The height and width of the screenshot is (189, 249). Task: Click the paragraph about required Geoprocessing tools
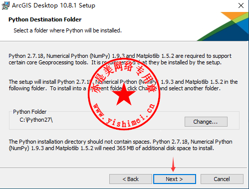(120, 59)
